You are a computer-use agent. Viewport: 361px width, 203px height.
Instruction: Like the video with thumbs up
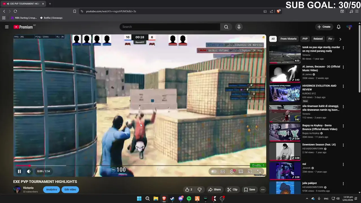tap(189, 189)
